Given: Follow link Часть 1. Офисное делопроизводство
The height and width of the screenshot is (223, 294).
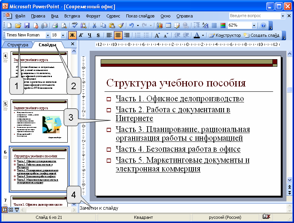Looking at the screenshot, I should tap(180, 99).
